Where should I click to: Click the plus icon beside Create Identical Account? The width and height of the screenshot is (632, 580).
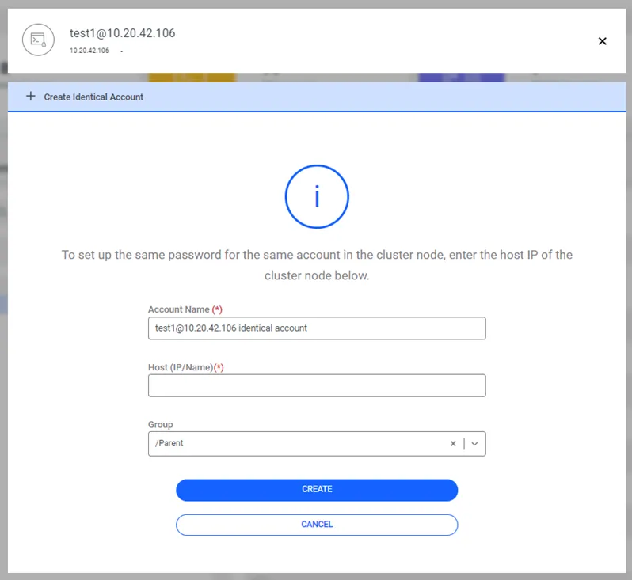[x=31, y=97]
